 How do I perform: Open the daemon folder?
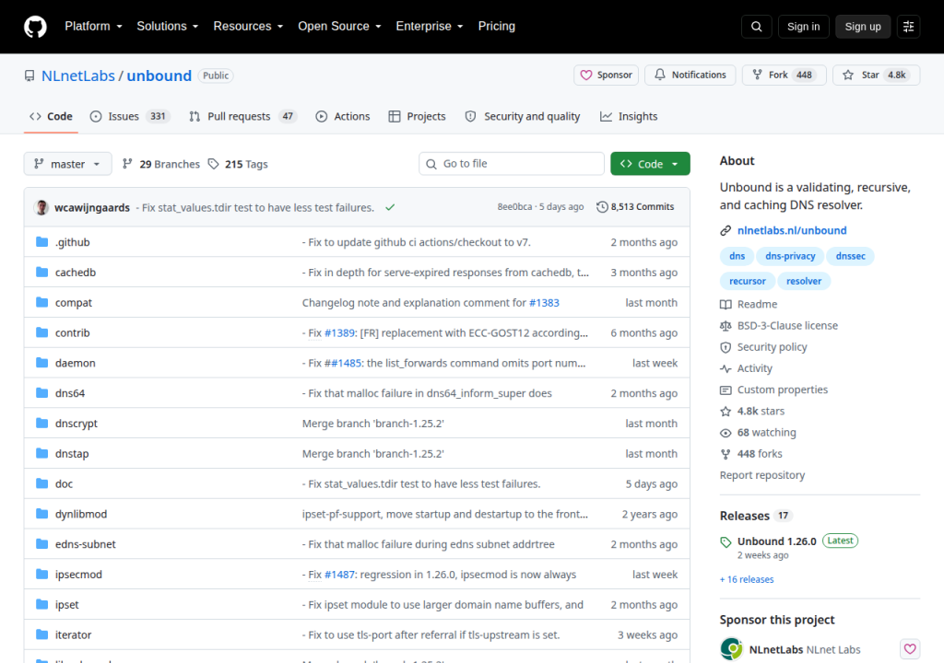[76, 363]
